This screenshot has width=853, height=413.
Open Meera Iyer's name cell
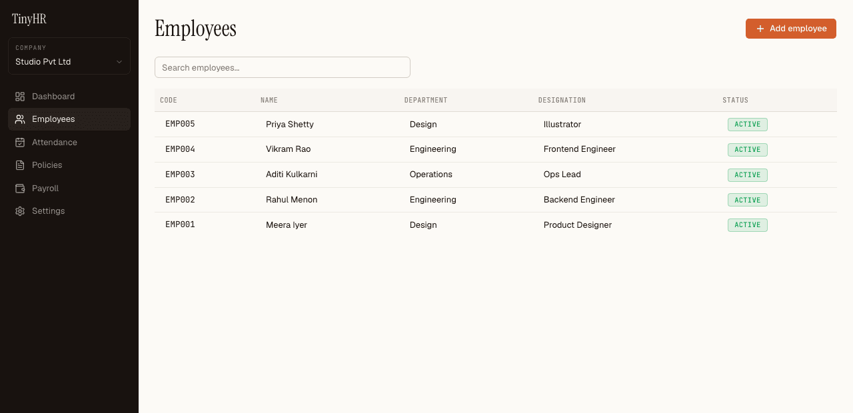point(287,225)
